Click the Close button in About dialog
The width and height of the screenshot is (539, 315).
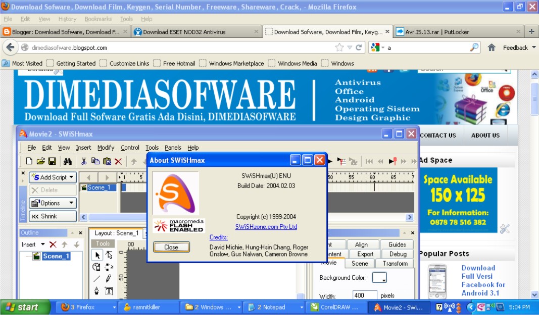[x=171, y=247]
